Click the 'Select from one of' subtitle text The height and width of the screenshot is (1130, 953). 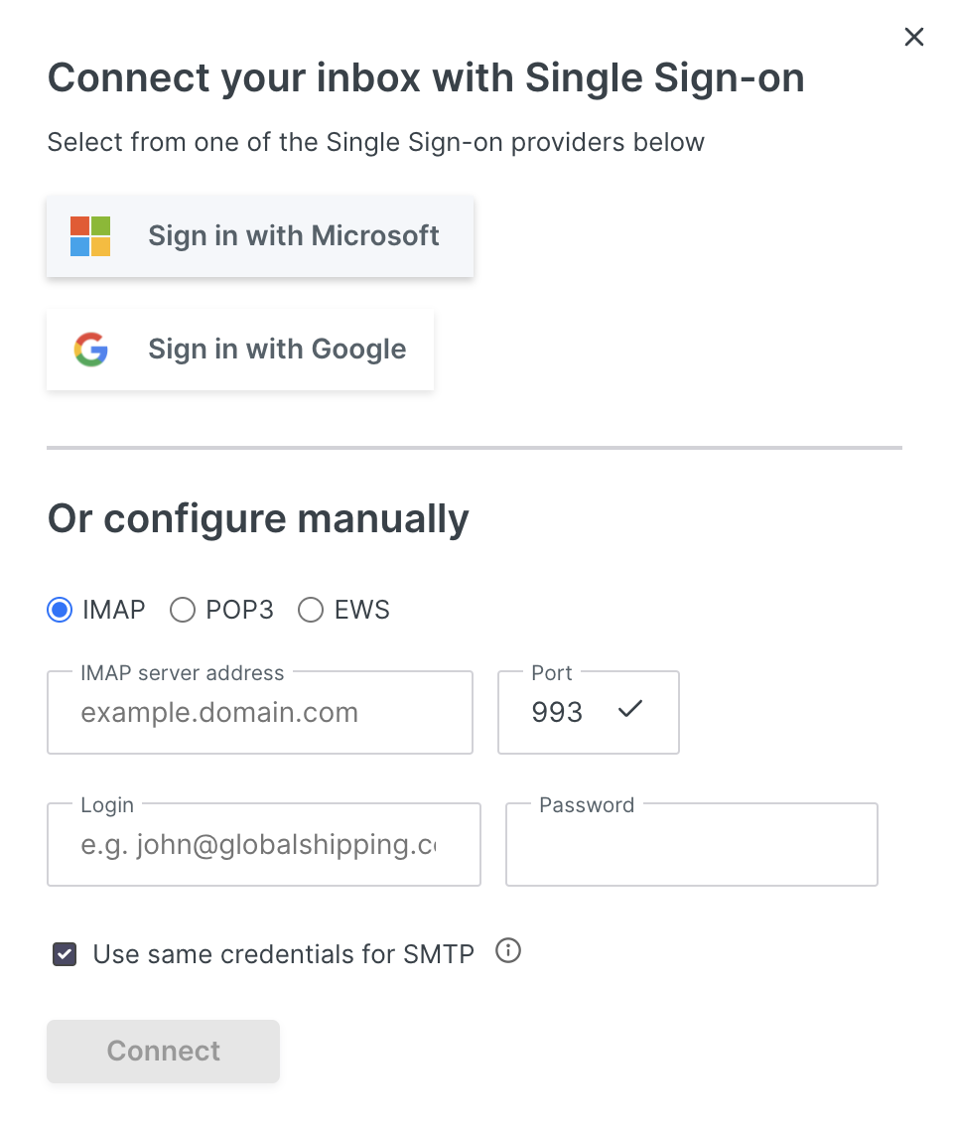point(375,142)
